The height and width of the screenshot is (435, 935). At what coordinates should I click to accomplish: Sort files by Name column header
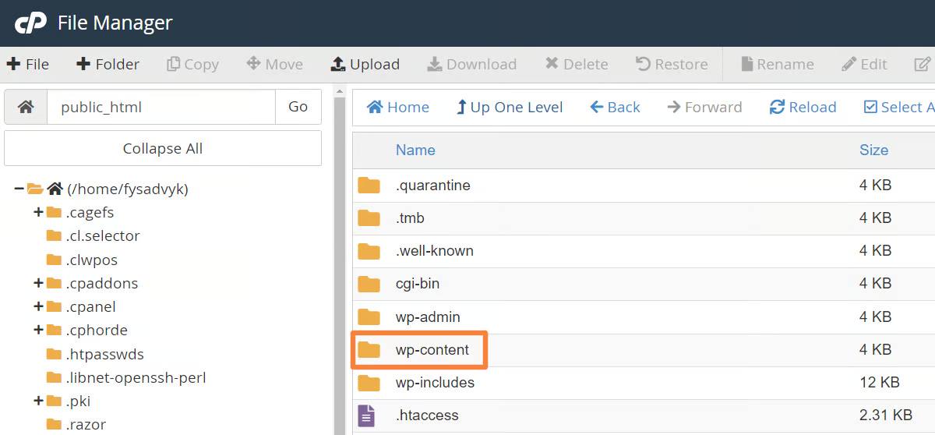415,150
